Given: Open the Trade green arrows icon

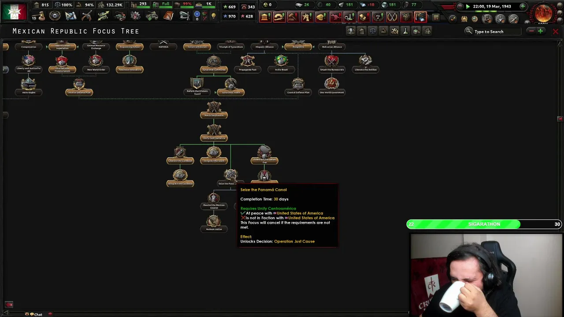Looking at the screenshot, I should point(103,16).
